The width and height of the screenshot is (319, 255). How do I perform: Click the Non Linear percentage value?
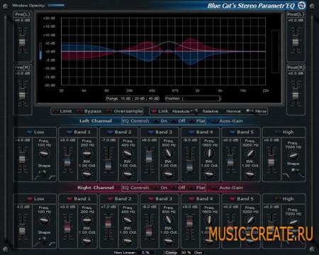point(145,252)
